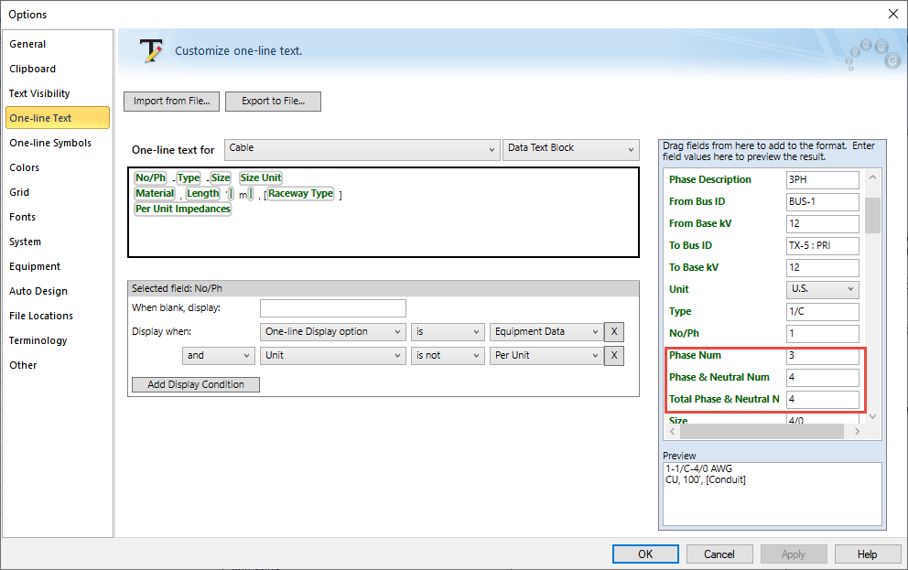Open the Cable equipment type dropdown
Image resolution: width=908 pixels, height=570 pixels.
tap(361, 149)
